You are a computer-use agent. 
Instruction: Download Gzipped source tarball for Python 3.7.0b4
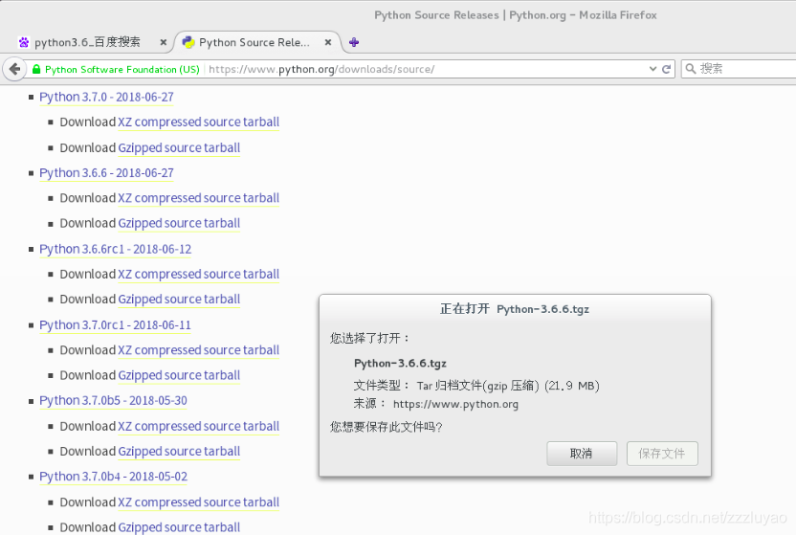179,528
